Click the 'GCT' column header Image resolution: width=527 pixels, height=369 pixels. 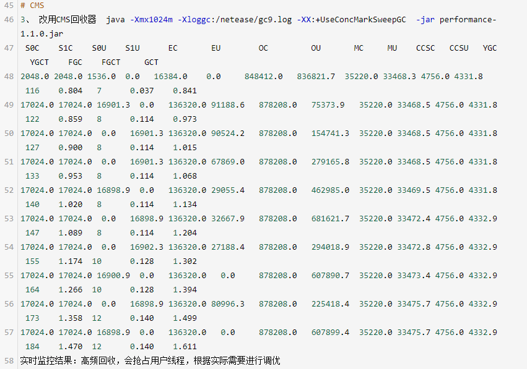tap(151, 62)
